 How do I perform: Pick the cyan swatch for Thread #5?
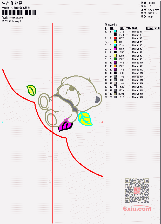tap(115, 45)
